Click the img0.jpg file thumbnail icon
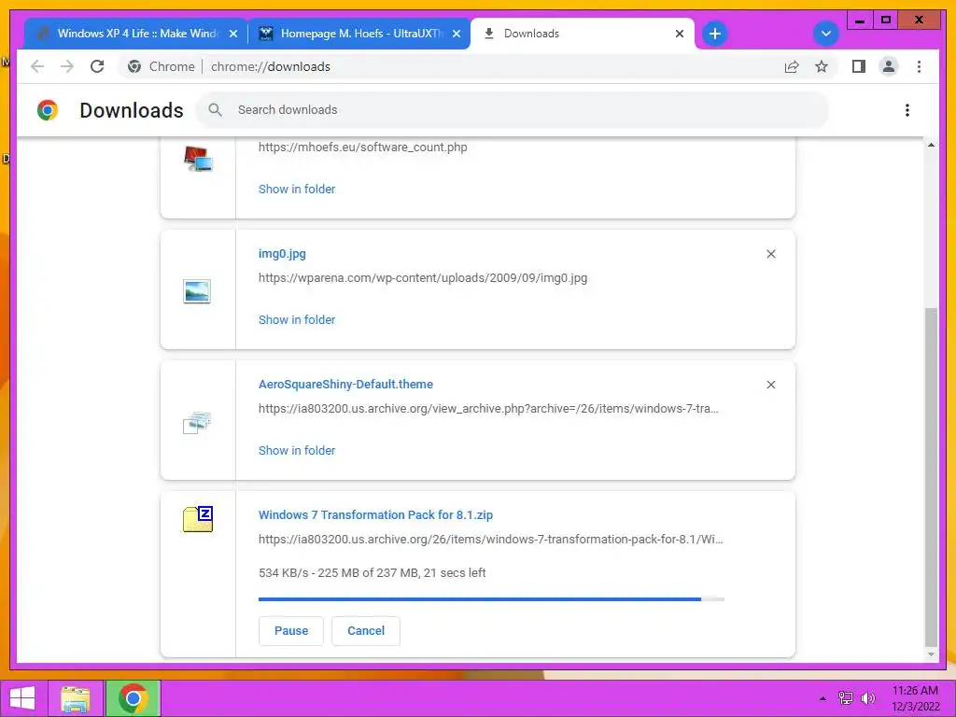The height and width of the screenshot is (717, 956). pyautogui.click(x=197, y=291)
